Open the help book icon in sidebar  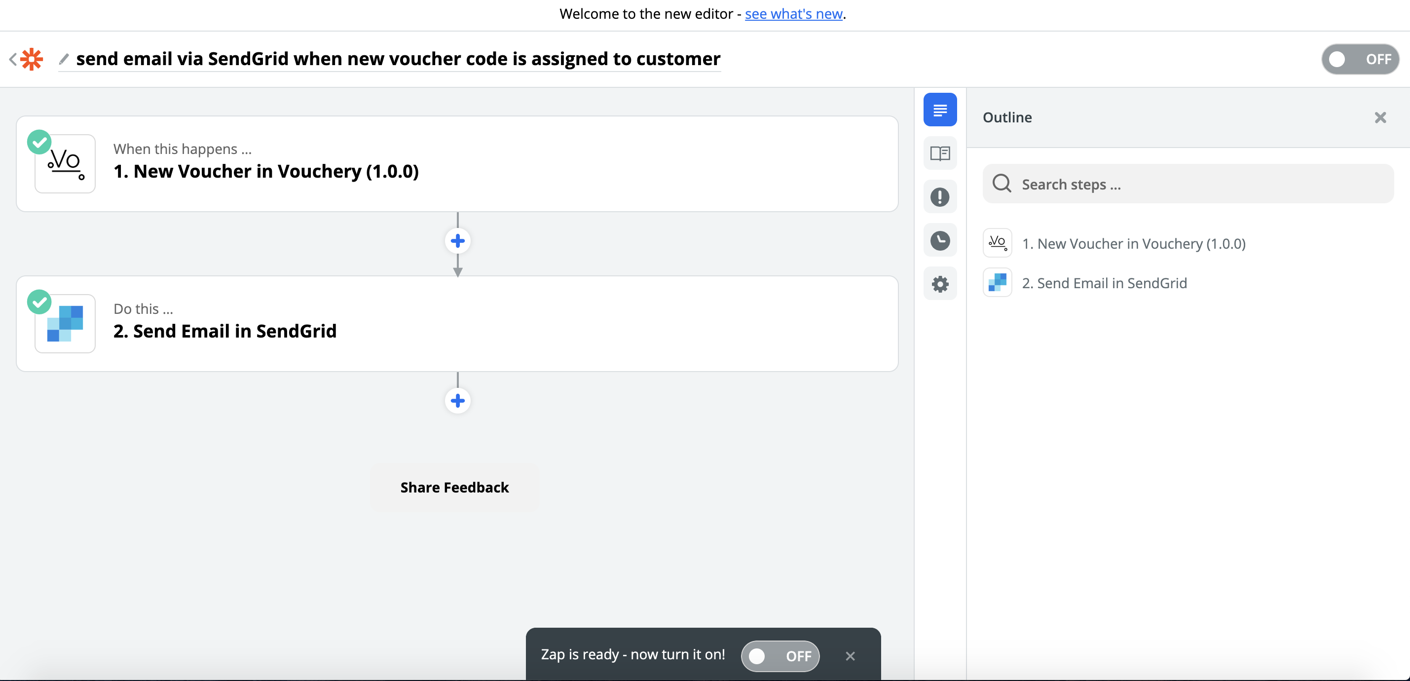(x=940, y=153)
